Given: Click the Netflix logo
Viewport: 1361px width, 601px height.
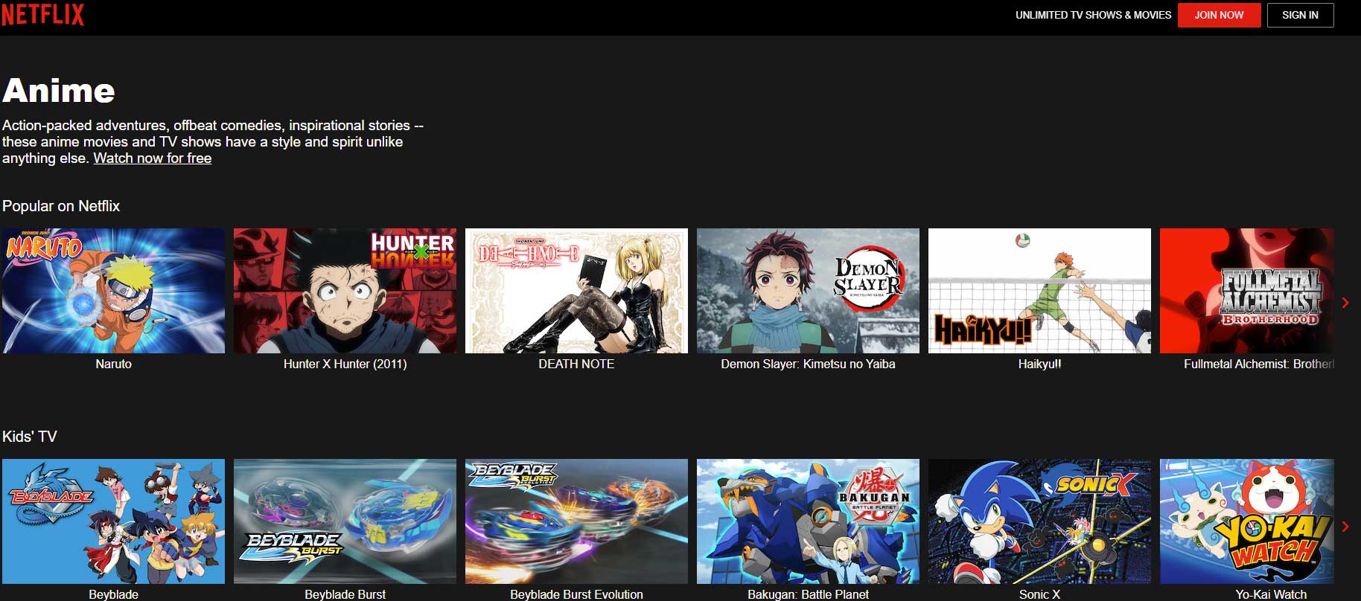Looking at the screenshot, I should coord(42,15).
